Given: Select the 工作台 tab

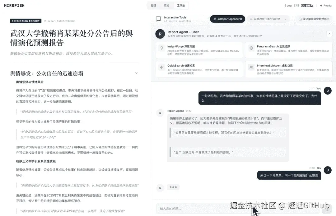Looking at the screenshot, I should (181, 5).
